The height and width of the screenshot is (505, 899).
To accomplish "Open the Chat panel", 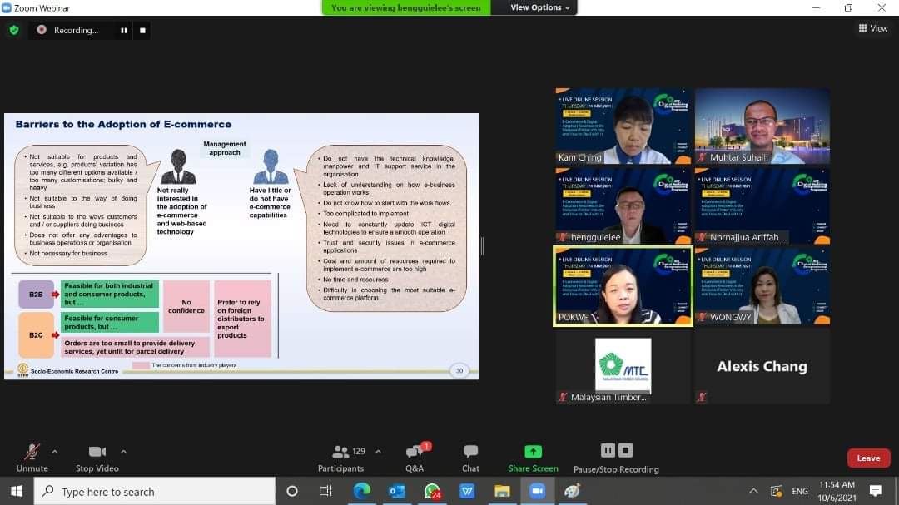I will click(470, 458).
